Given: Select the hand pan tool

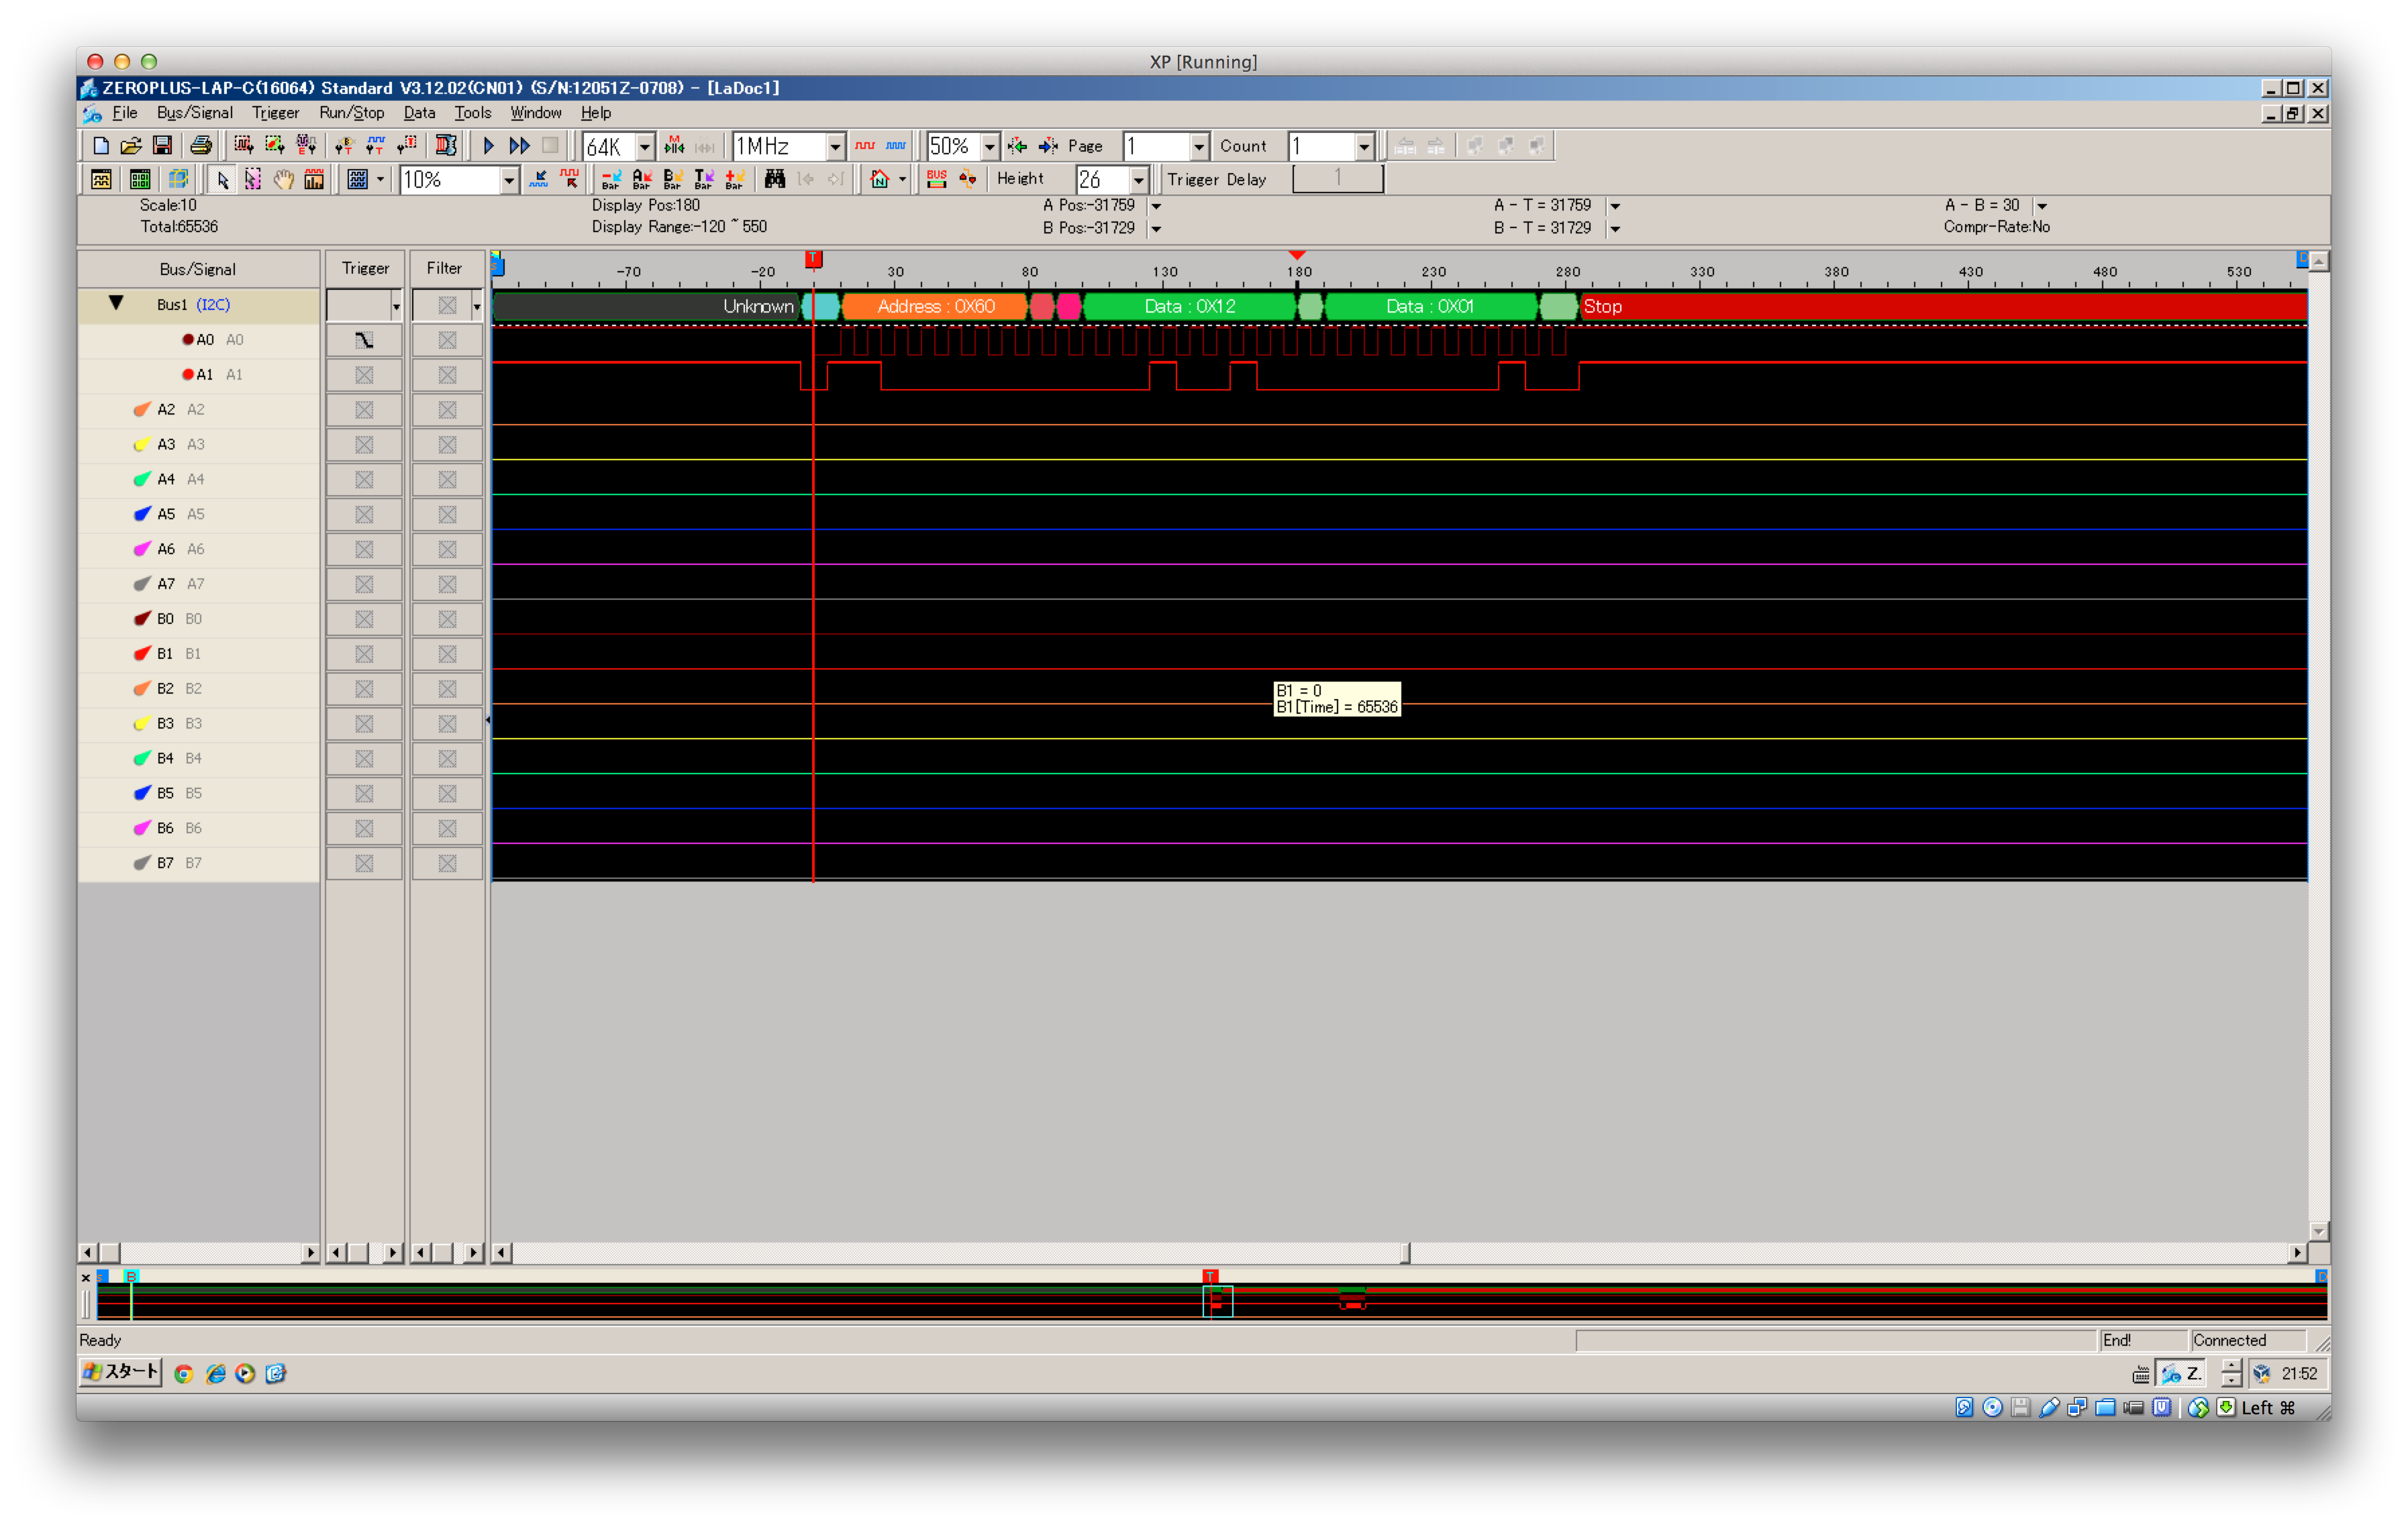Looking at the screenshot, I should point(284,179).
